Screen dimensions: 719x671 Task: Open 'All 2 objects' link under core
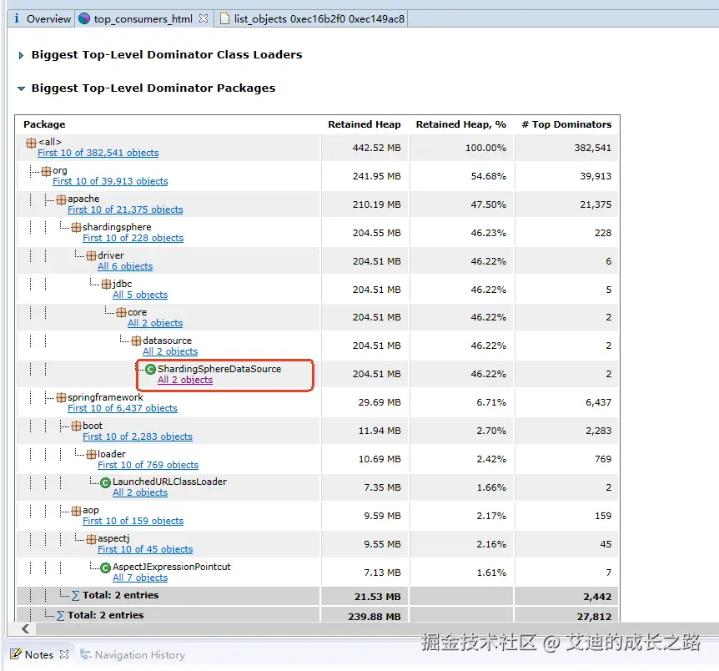tap(155, 324)
